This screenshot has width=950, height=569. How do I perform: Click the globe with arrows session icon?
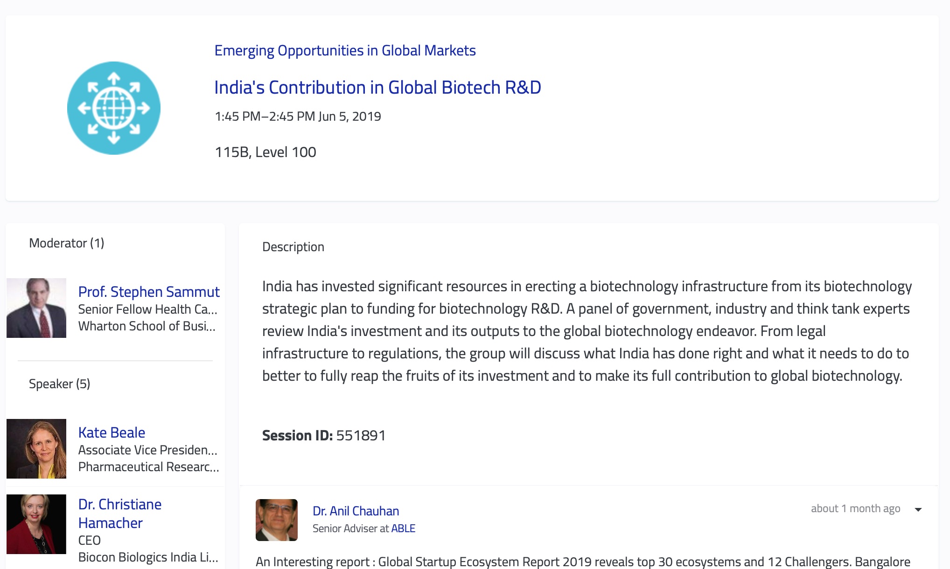pyautogui.click(x=114, y=108)
